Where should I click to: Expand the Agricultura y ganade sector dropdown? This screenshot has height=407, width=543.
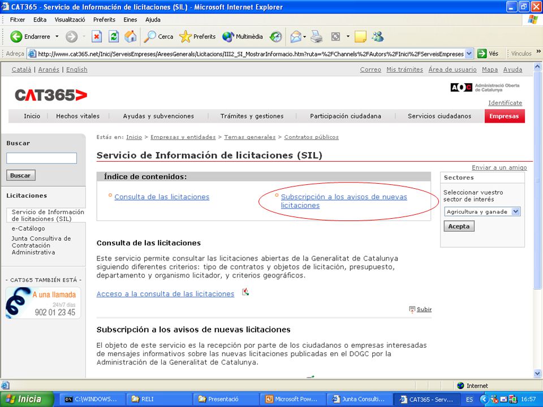[516, 211]
